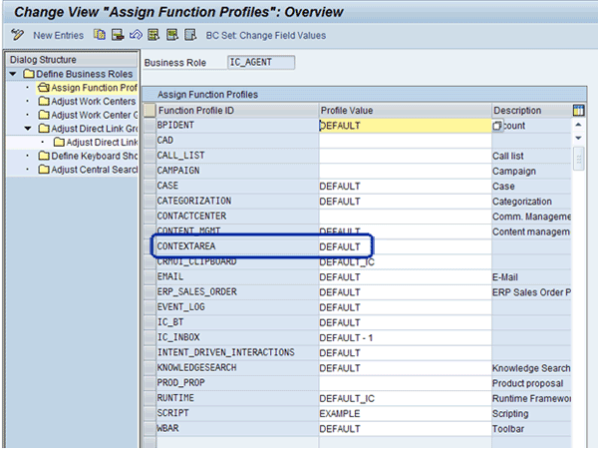Screen dimensions: 598x449
Task: Select the WBAR row selector
Action: 149,429
